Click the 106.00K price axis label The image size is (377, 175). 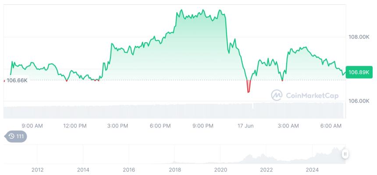coord(358,101)
